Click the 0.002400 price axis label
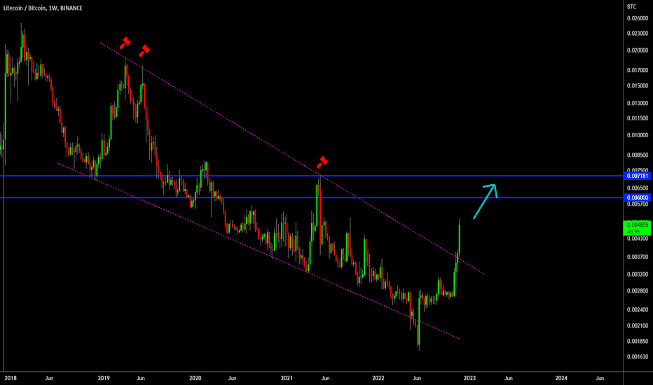Screen dimensions: 653x385 pos(638,309)
